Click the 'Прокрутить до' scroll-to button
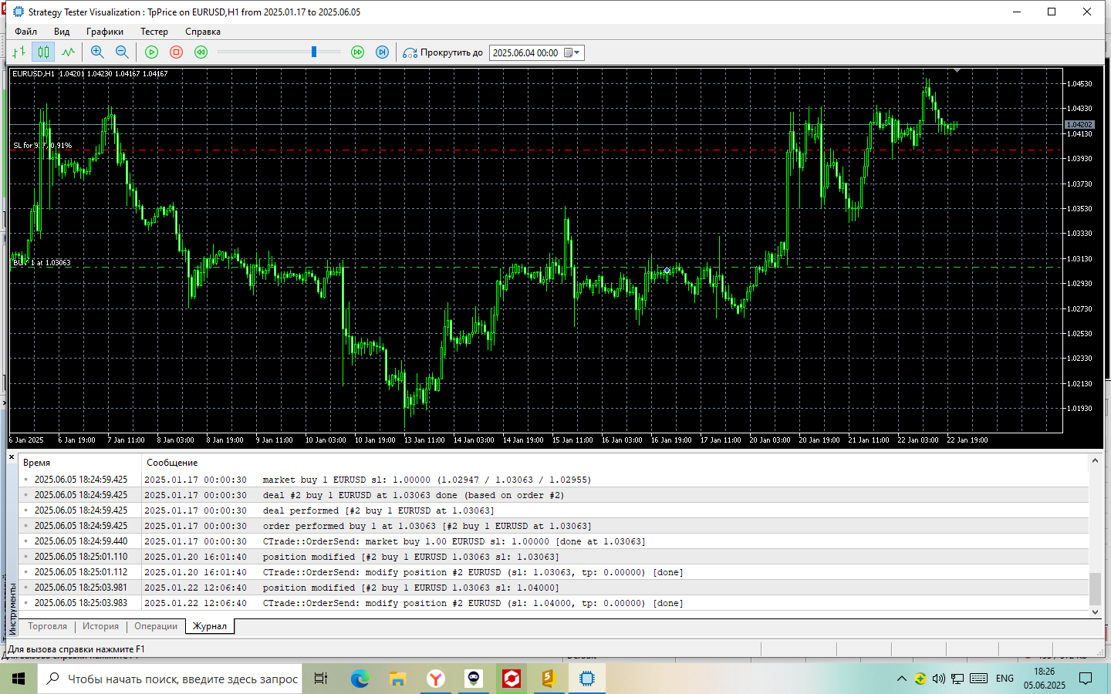Image resolution: width=1111 pixels, height=694 pixels. [444, 52]
